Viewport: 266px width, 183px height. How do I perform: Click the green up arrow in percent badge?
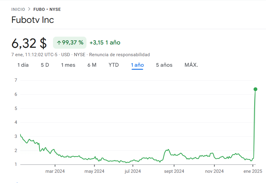click(x=59, y=43)
